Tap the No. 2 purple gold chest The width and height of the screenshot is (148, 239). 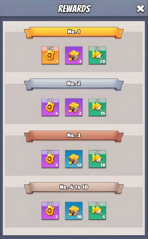[x=74, y=107]
